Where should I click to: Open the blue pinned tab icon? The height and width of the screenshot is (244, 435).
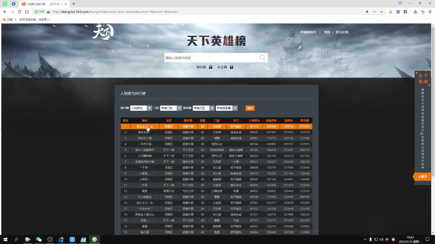click(14, 4)
